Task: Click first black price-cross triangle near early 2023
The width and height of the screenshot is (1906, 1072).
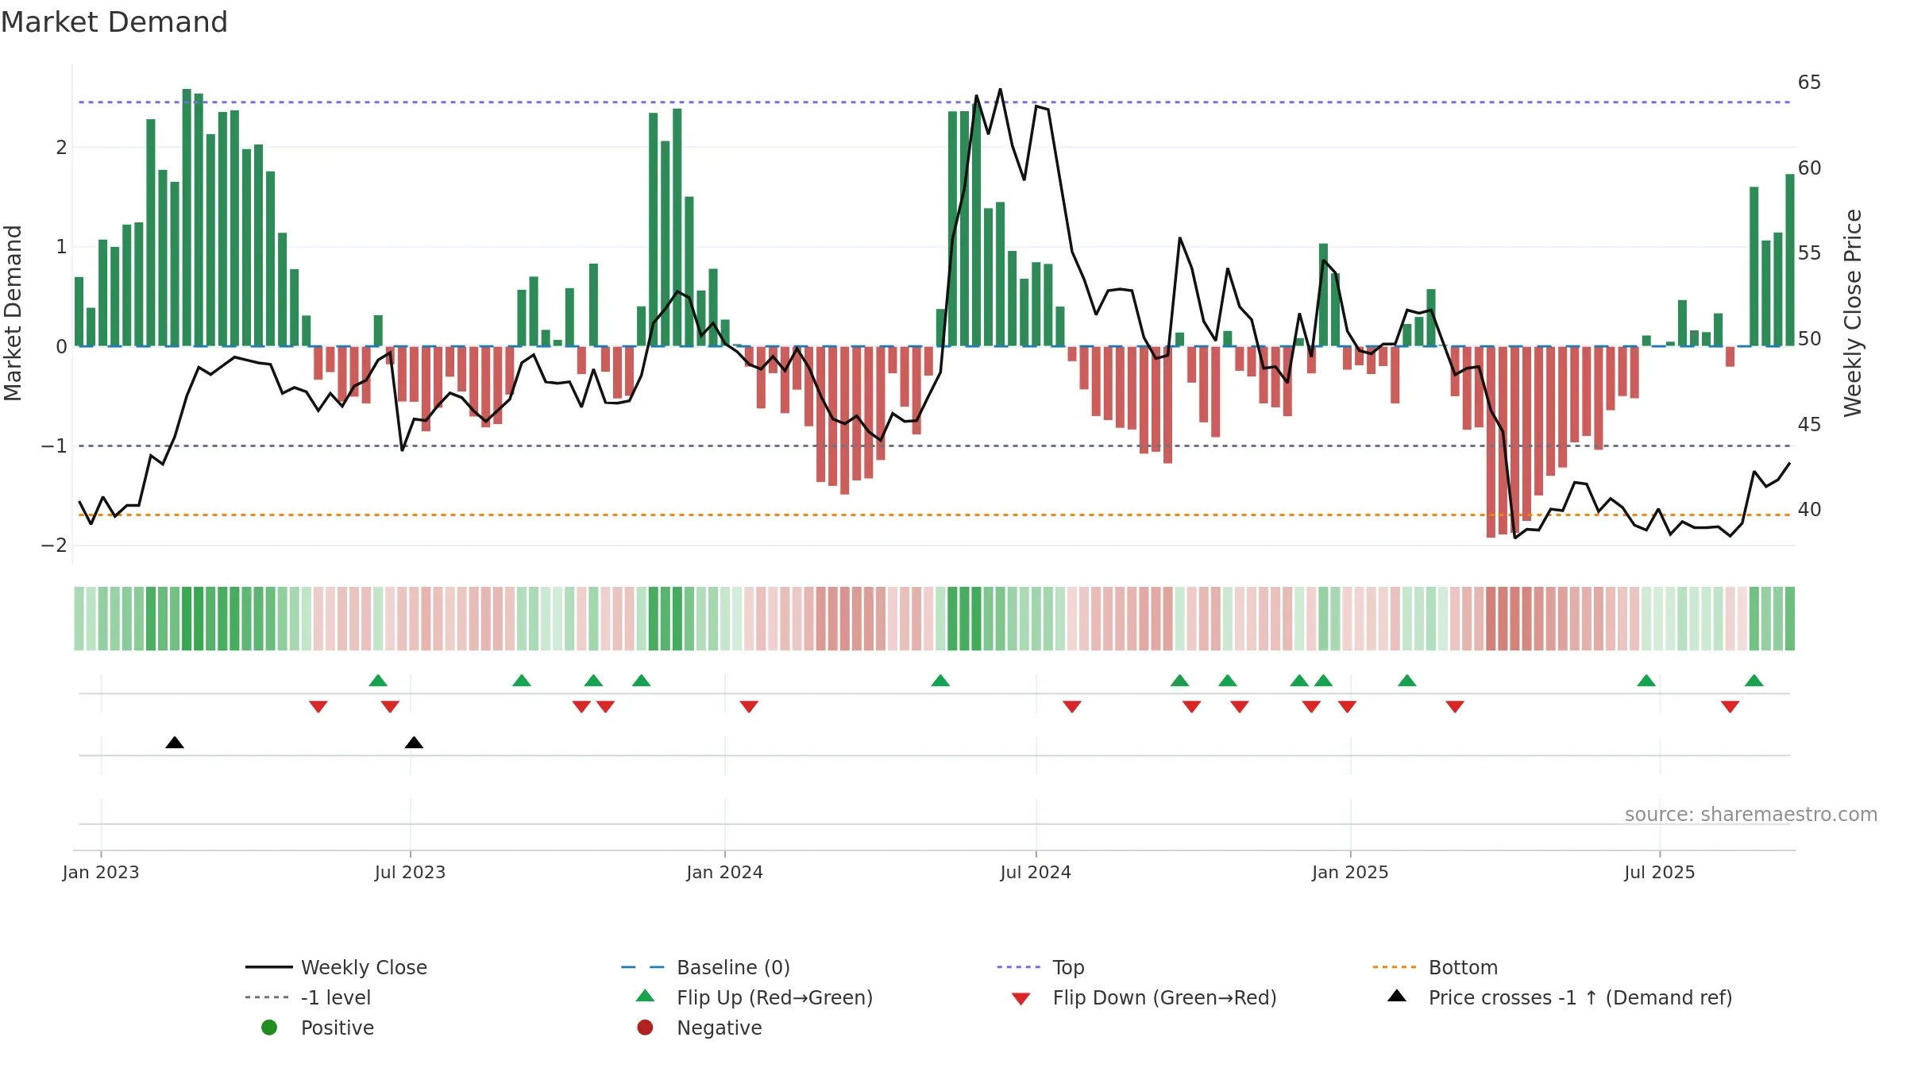Action: tap(175, 742)
